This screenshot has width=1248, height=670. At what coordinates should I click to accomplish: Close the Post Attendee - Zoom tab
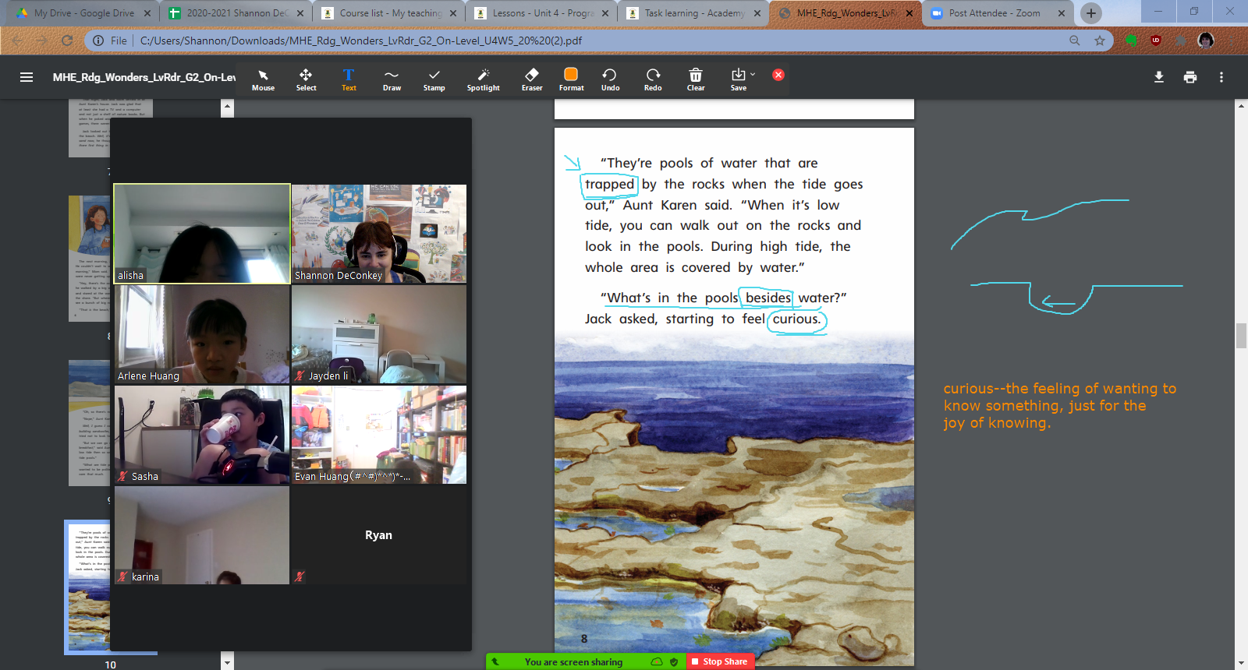point(1062,13)
